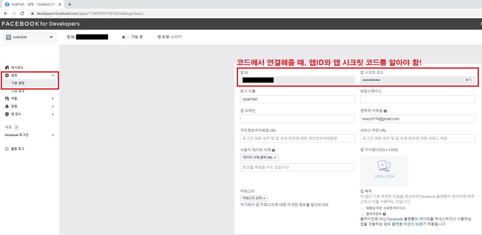Toggle the 개발 중 development mode switch
The height and width of the screenshot is (235, 482).
pyautogui.click(x=125, y=37)
